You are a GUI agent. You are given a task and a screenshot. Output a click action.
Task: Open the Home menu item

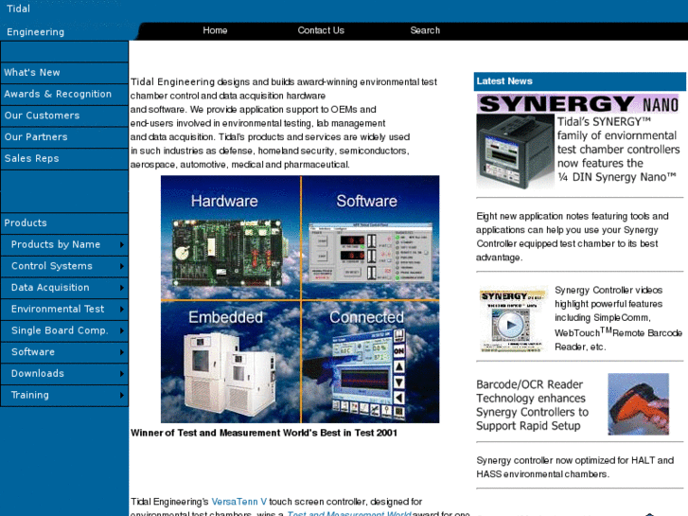[215, 30]
